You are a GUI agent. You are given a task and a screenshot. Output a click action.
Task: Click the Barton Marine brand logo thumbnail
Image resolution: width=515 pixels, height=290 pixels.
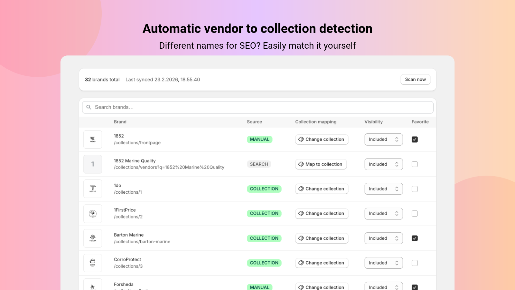[93, 238]
